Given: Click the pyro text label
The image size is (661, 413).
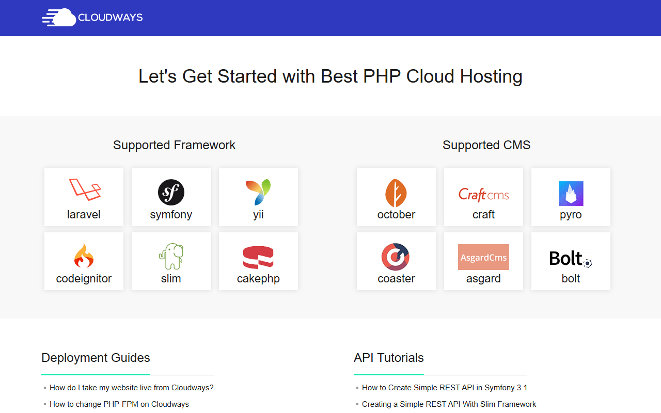Looking at the screenshot, I should click(x=571, y=215).
